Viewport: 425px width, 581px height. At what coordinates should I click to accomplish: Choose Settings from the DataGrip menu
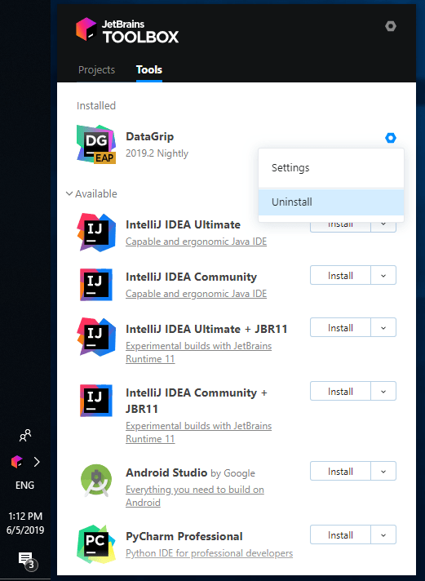331,168
